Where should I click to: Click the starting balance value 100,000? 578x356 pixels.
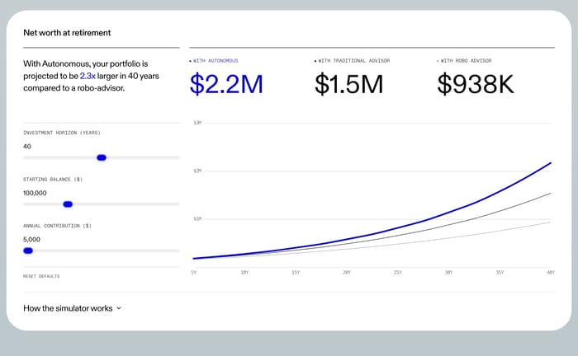tap(35, 193)
